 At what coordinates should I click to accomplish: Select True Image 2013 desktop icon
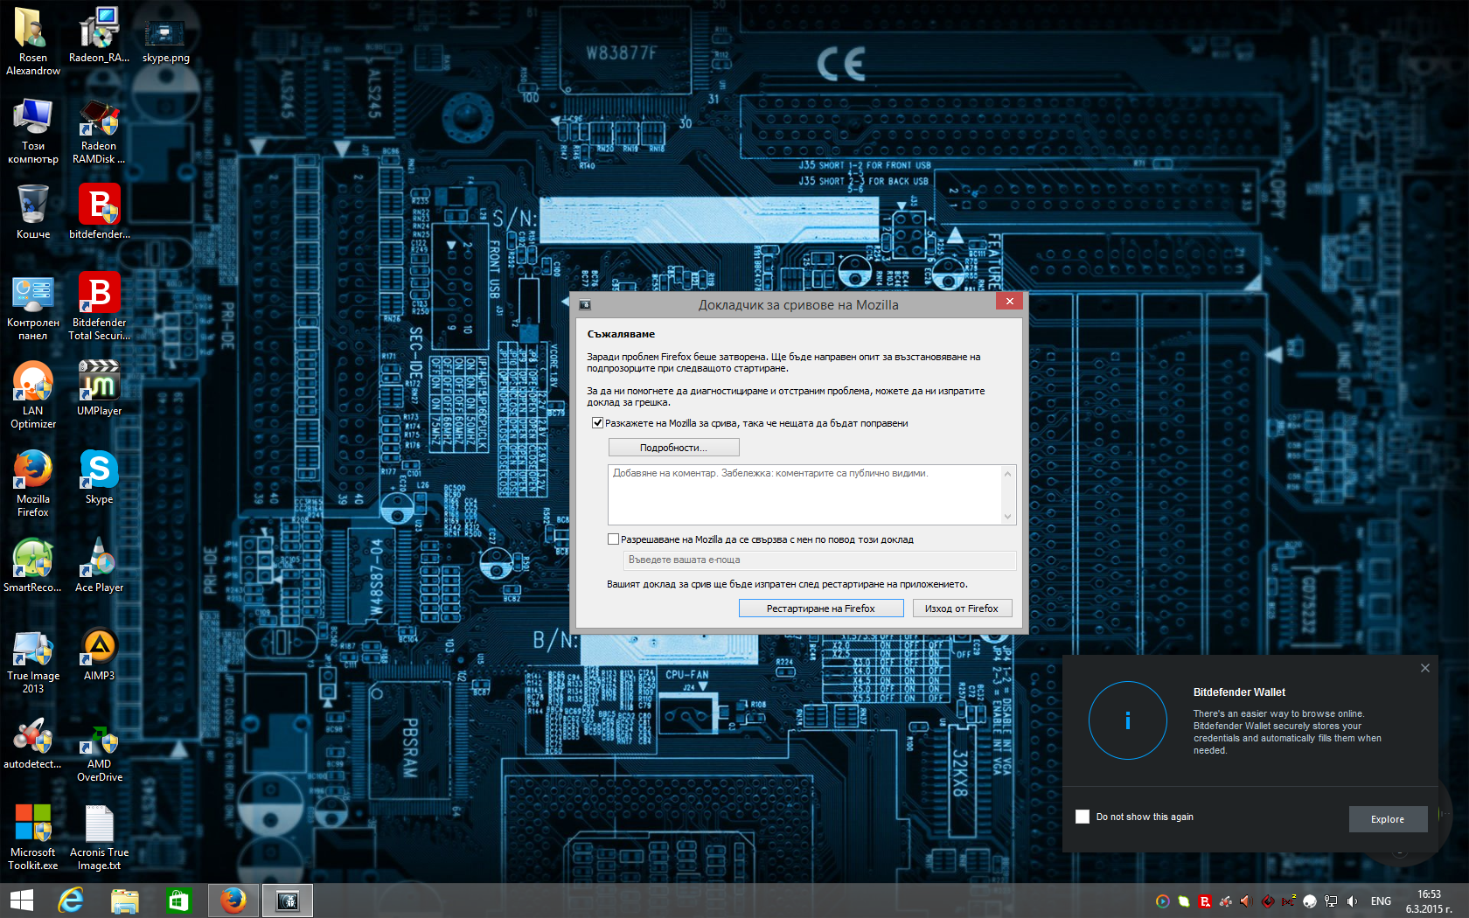(x=33, y=661)
